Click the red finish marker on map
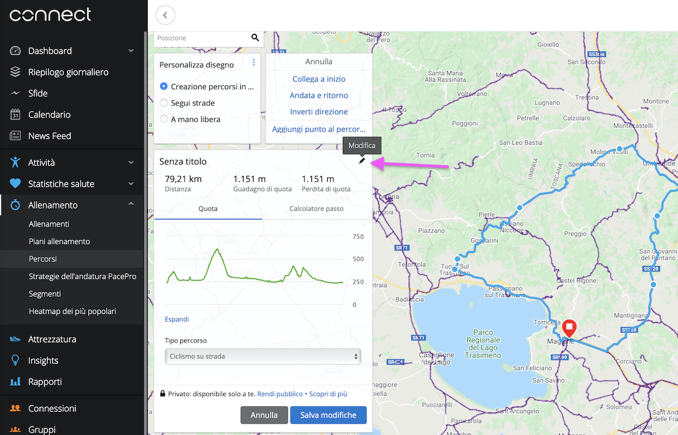678x435 pixels. pos(570,327)
